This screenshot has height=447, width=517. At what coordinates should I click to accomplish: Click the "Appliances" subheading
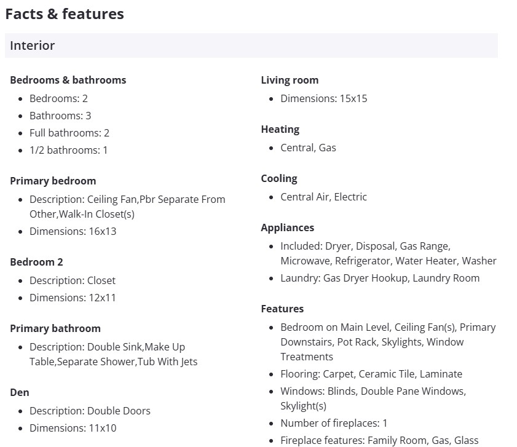(287, 227)
